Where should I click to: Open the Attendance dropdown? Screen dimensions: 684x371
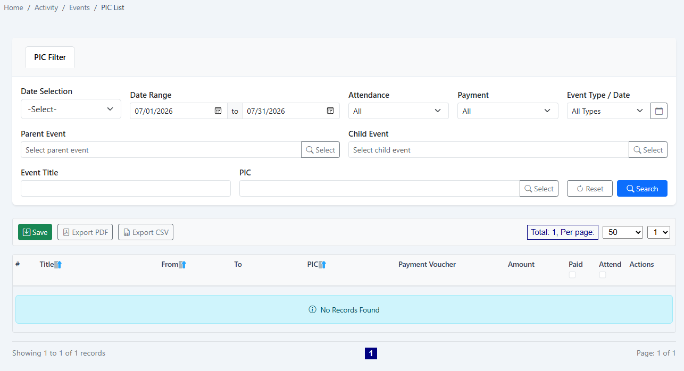click(398, 111)
